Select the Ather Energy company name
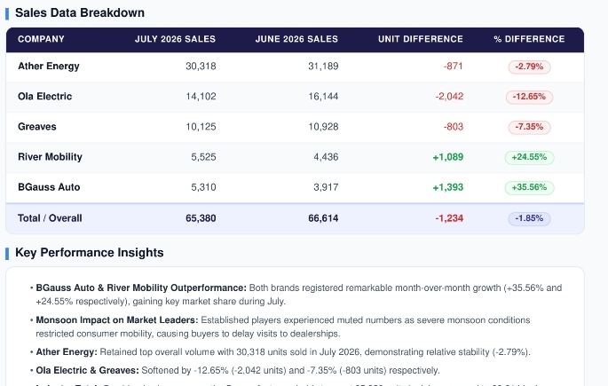608x386 pixels. [x=49, y=67]
